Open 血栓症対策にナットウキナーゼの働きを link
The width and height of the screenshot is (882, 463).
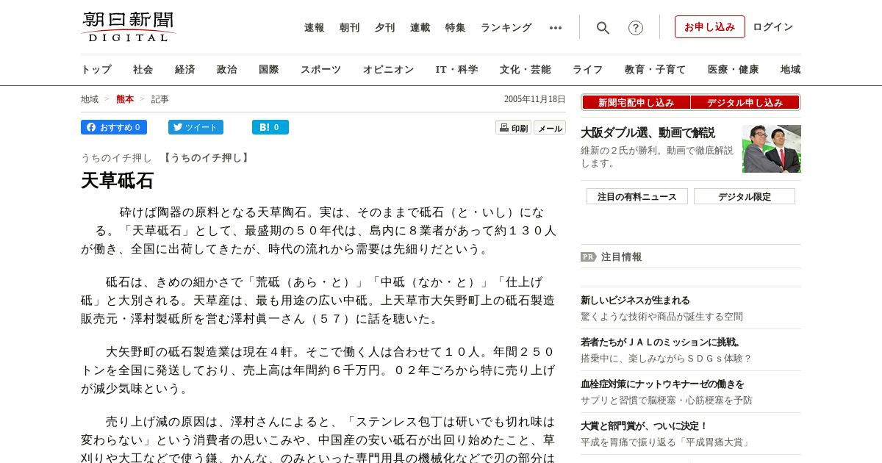click(662, 384)
